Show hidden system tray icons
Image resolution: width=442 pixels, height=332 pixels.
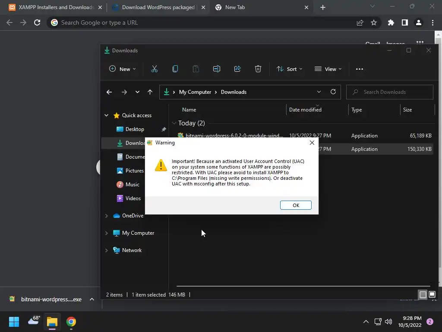[x=366, y=322]
